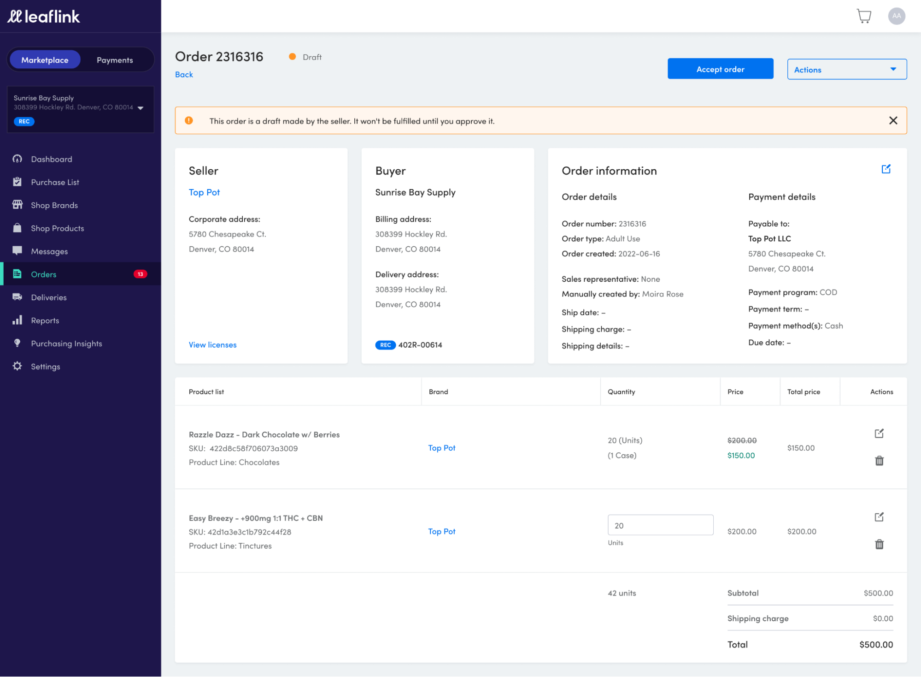Image resolution: width=921 pixels, height=677 pixels.
Task: Go to Dashboard
Action: 52,159
